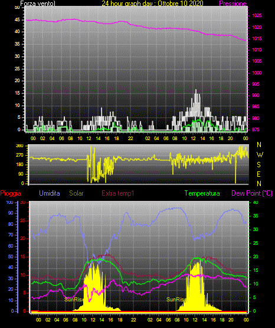Image resolution: width=275 pixels, height=328 pixels.
Task: Select red rain axis value 25
Action: (x=23, y=221)
